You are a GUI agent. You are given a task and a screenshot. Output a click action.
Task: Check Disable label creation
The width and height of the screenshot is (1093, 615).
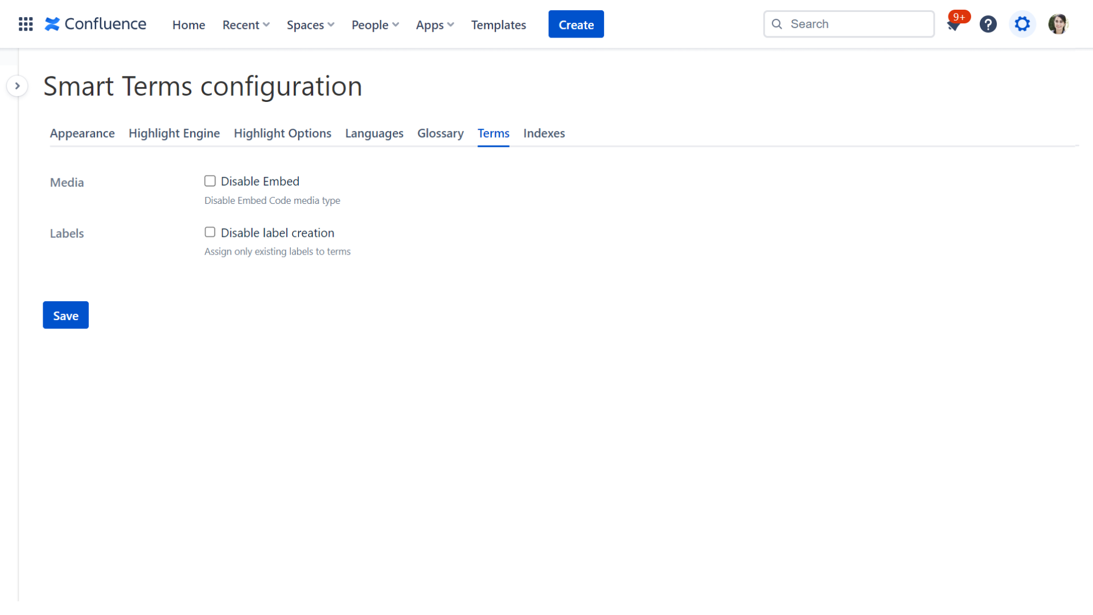coord(209,232)
